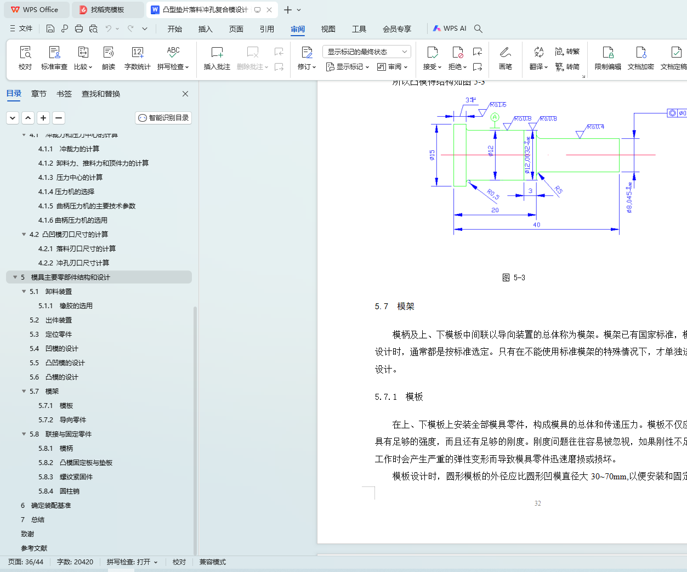Image resolution: width=687 pixels, height=572 pixels.
Task: Convert text with 转繁 button
Action: tap(567, 52)
